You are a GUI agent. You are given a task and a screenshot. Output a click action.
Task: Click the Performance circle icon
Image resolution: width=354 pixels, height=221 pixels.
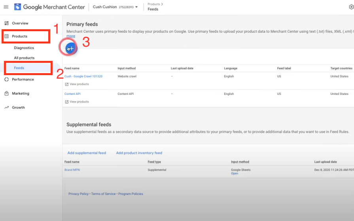pyautogui.click(x=7, y=79)
